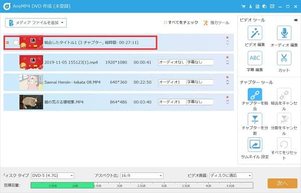Click the Saenai Heroin--tekata 08.MP4 file name
Viewport: 301px width, 193px height.
click(x=72, y=82)
